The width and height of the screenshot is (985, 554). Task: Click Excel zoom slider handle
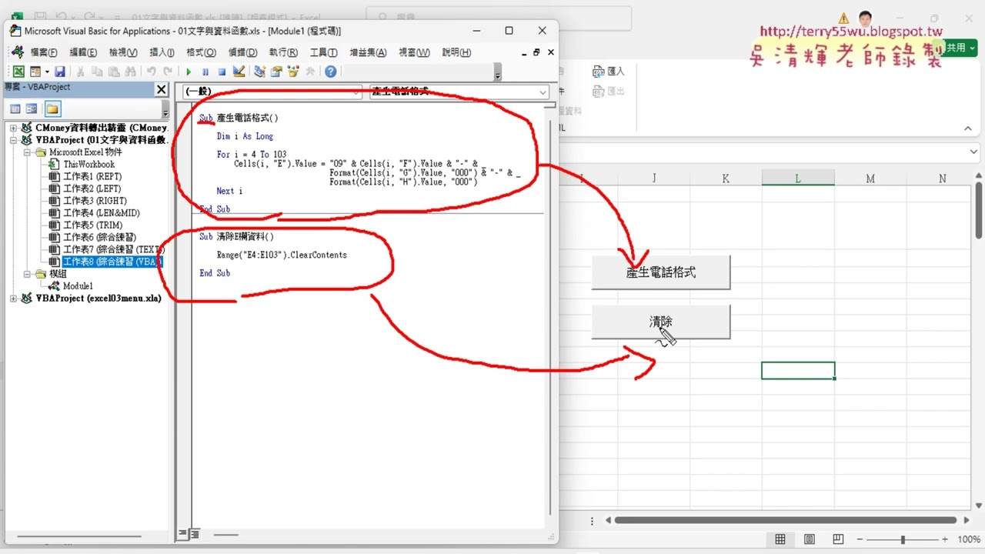coord(903,540)
